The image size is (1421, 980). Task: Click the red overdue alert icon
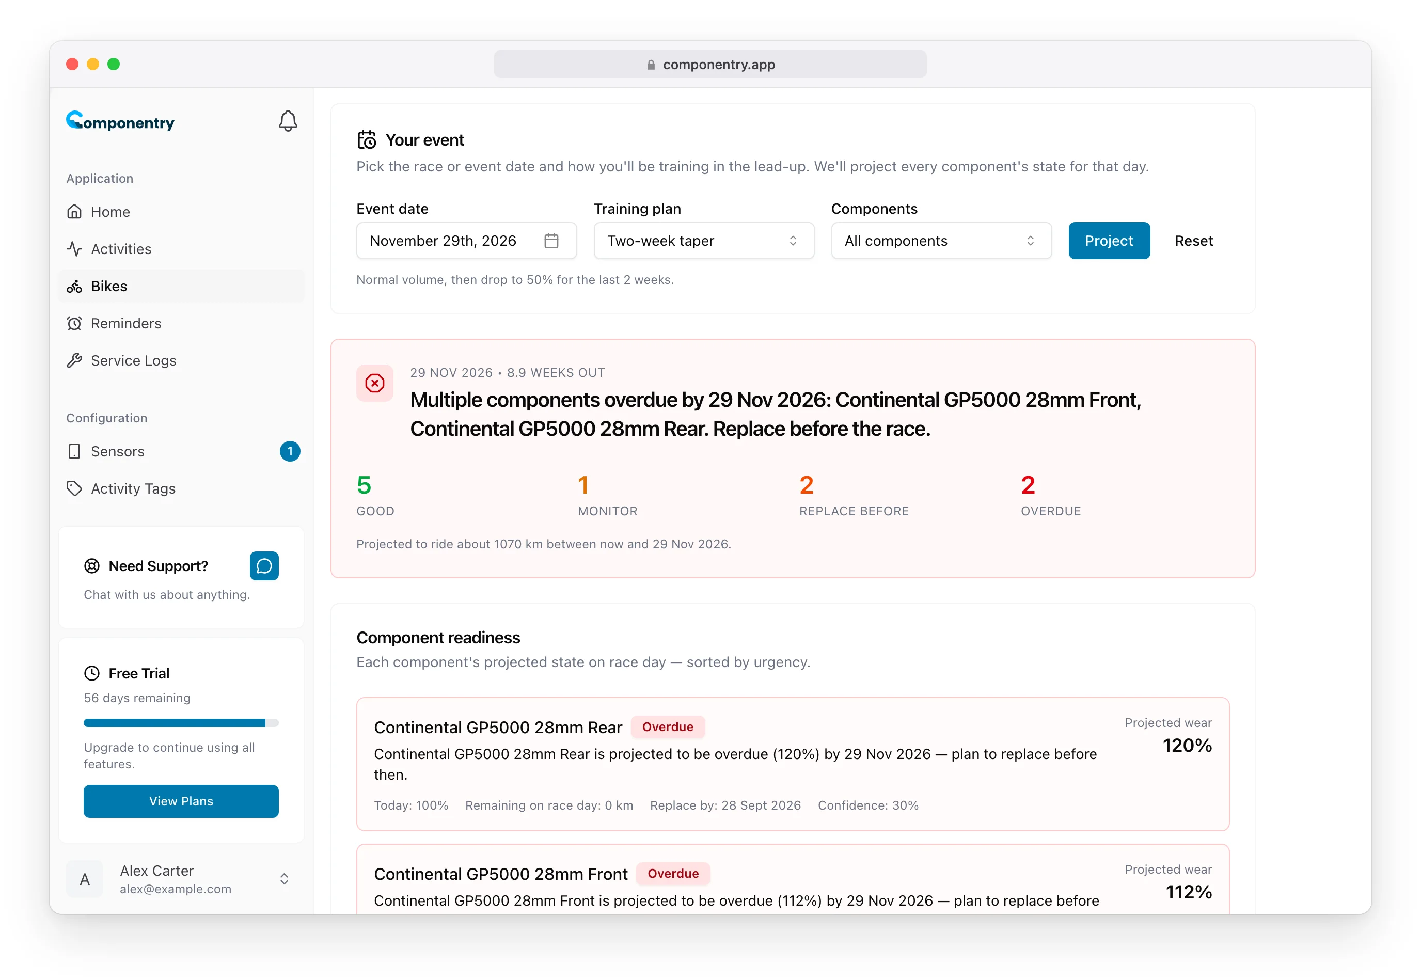coord(374,383)
